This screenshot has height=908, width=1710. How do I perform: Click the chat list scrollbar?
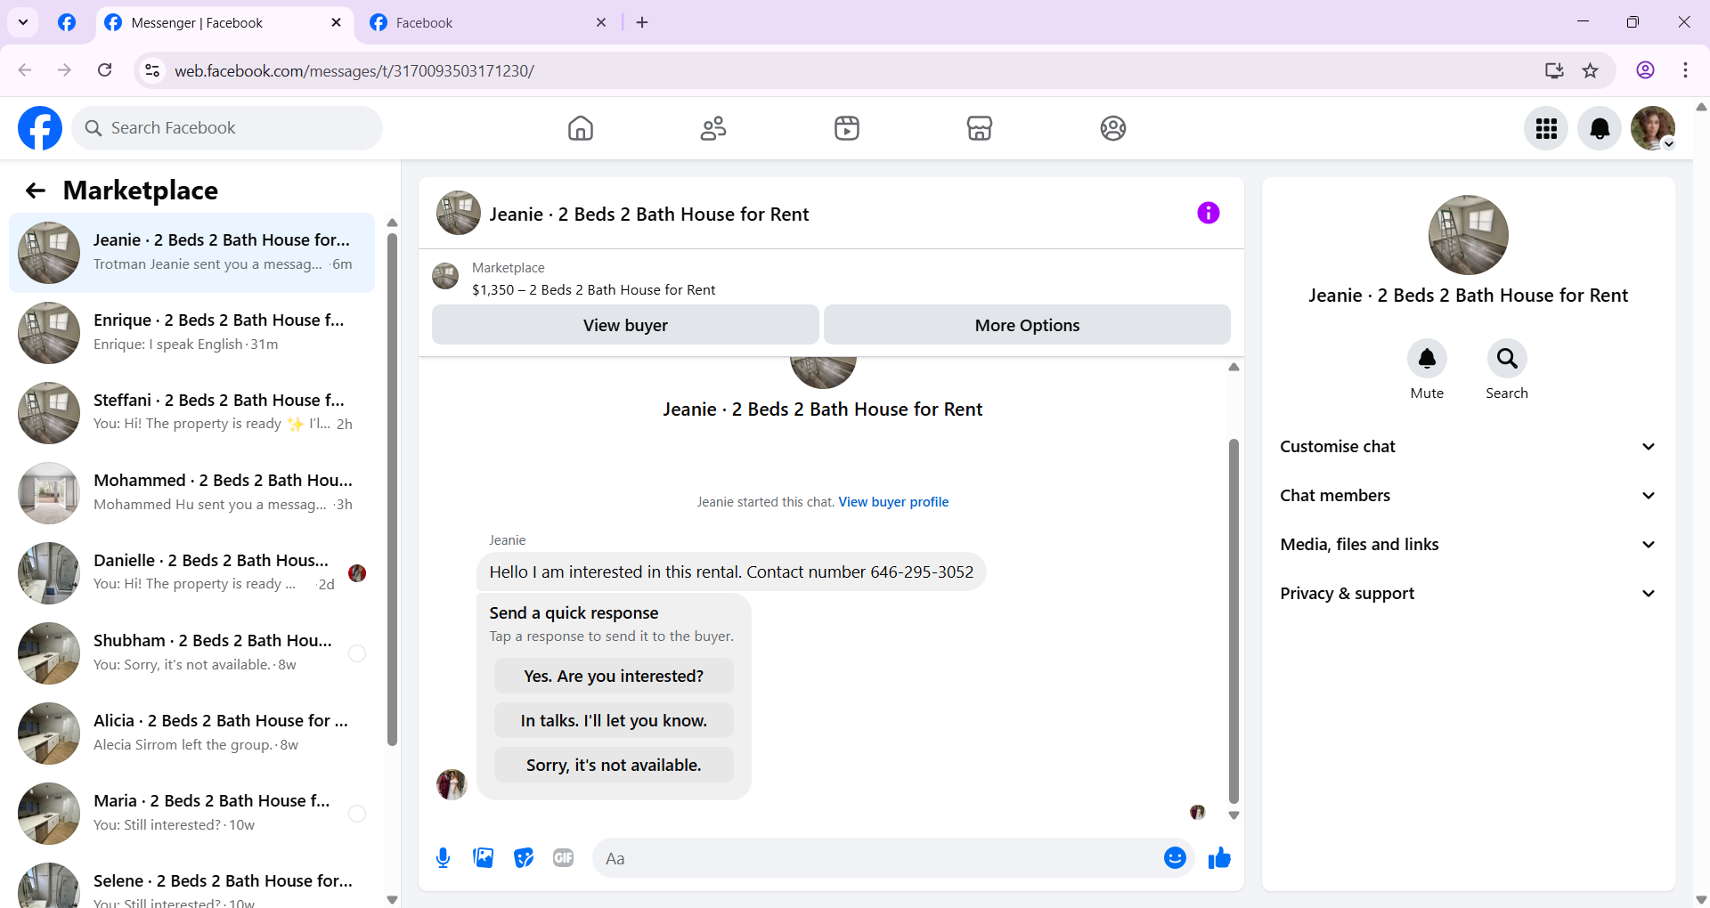[392, 488]
